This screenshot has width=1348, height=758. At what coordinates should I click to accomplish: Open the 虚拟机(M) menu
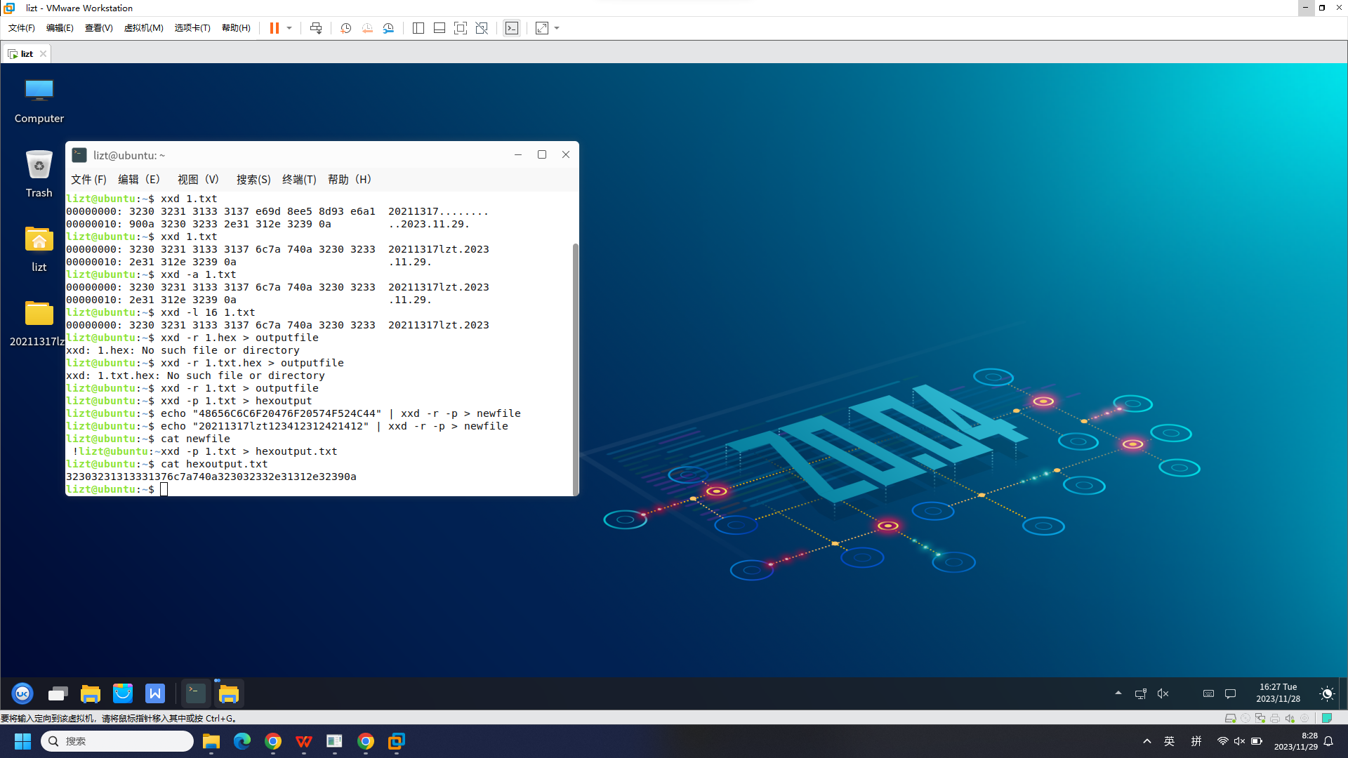[x=143, y=28]
